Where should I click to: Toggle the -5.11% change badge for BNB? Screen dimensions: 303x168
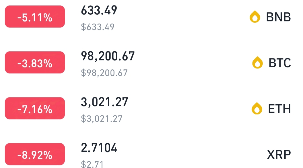pos(34,17)
